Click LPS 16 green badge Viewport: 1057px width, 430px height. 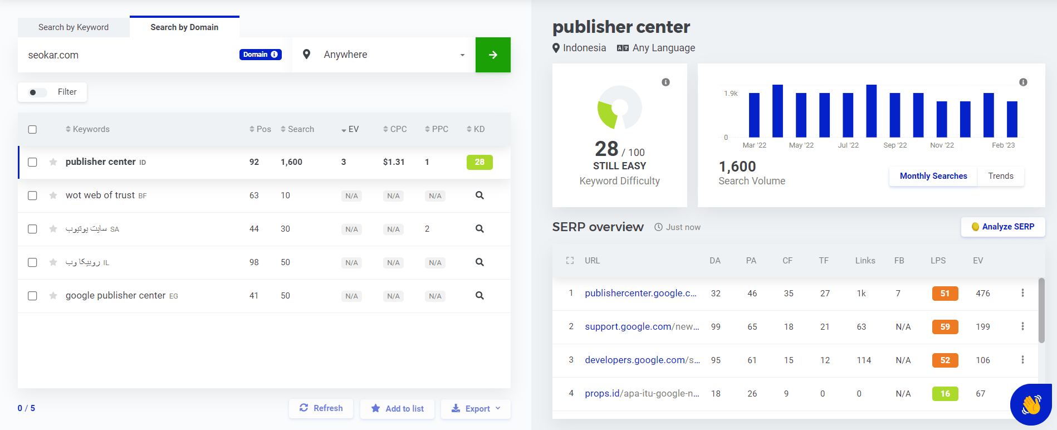point(945,394)
